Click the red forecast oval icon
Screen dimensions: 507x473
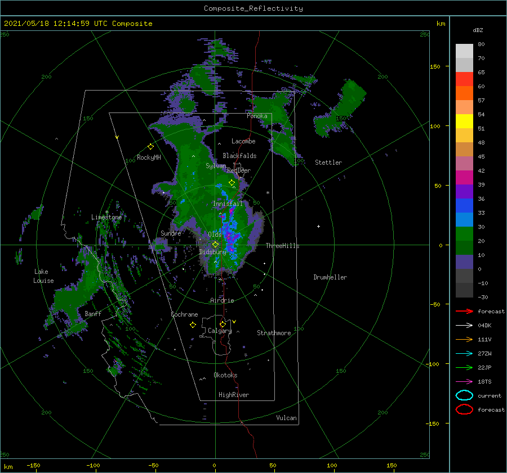(464, 409)
